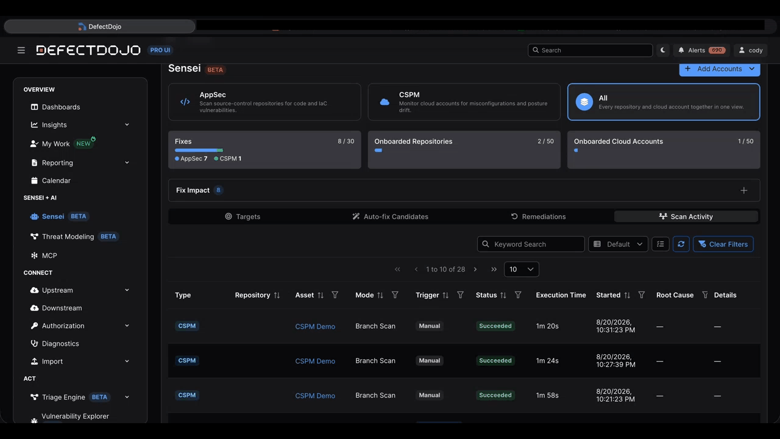The height and width of the screenshot is (439, 780).
Task: Expand the Fix Impact section
Action: coord(744,190)
